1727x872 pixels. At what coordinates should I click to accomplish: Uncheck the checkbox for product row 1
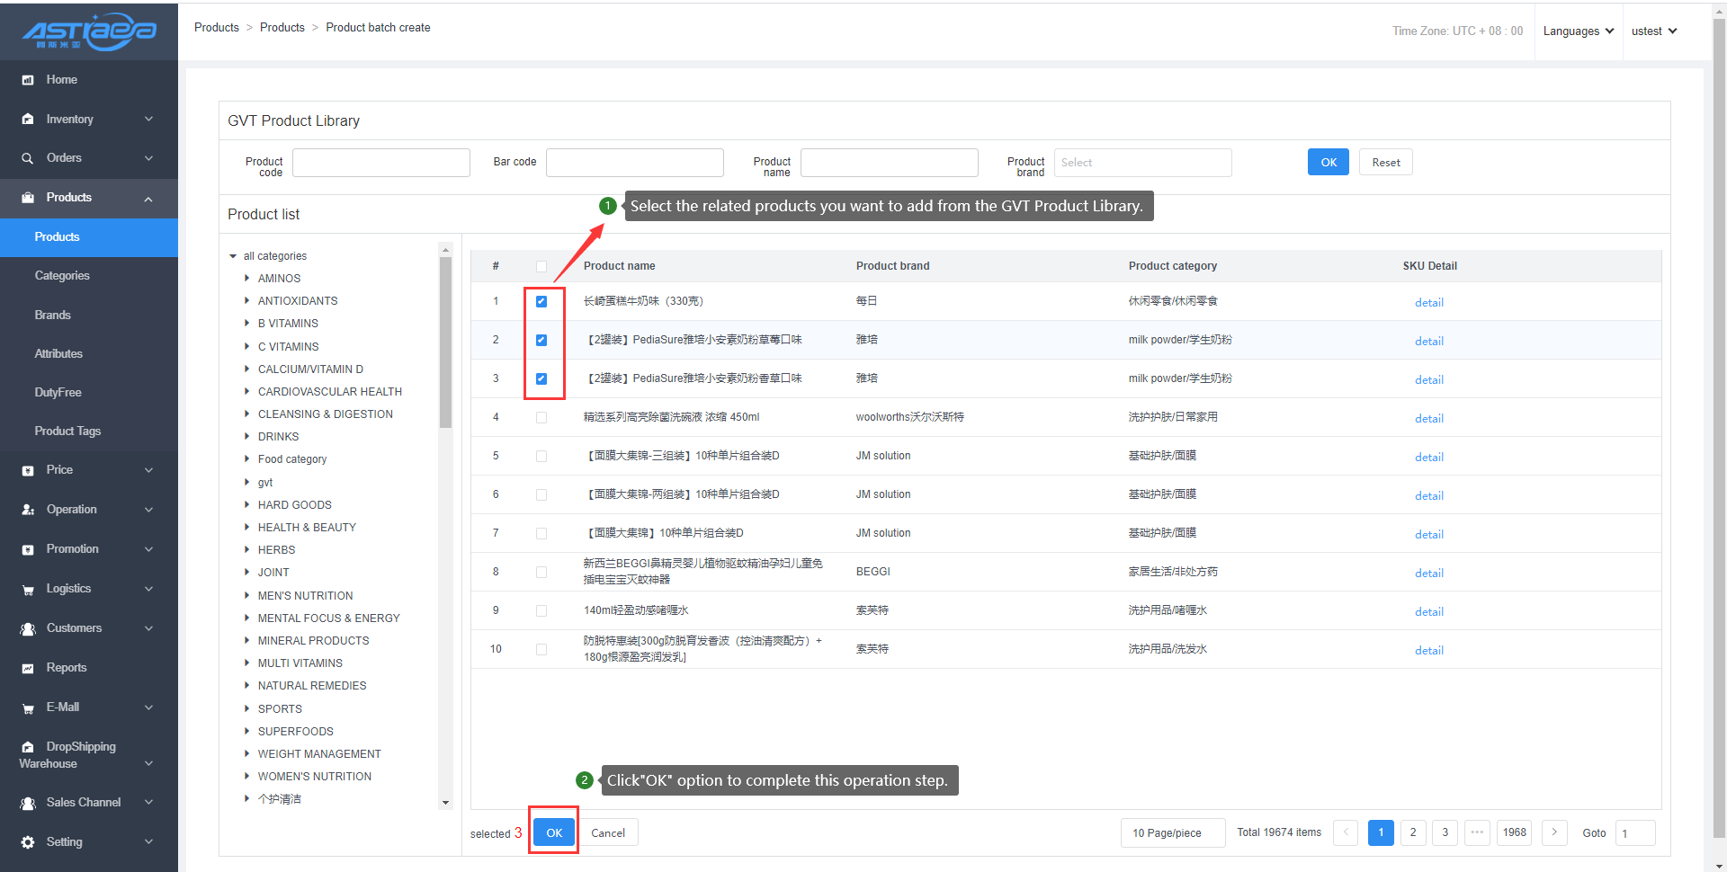(x=541, y=301)
